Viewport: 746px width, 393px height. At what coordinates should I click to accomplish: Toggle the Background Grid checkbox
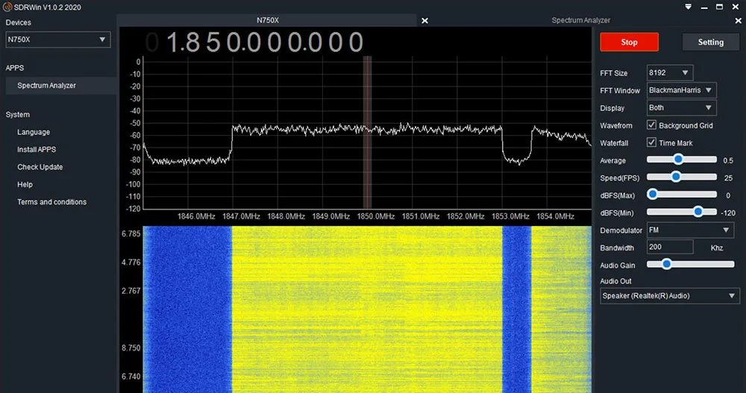(x=651, y=125)
